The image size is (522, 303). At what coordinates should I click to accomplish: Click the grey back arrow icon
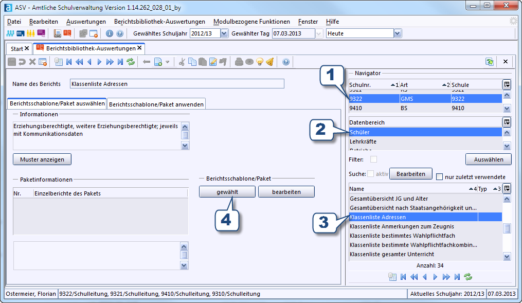(147, 62)
